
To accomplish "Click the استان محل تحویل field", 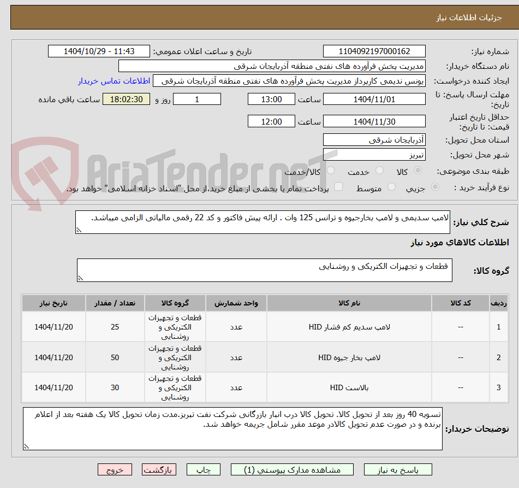I will [374, 140].
